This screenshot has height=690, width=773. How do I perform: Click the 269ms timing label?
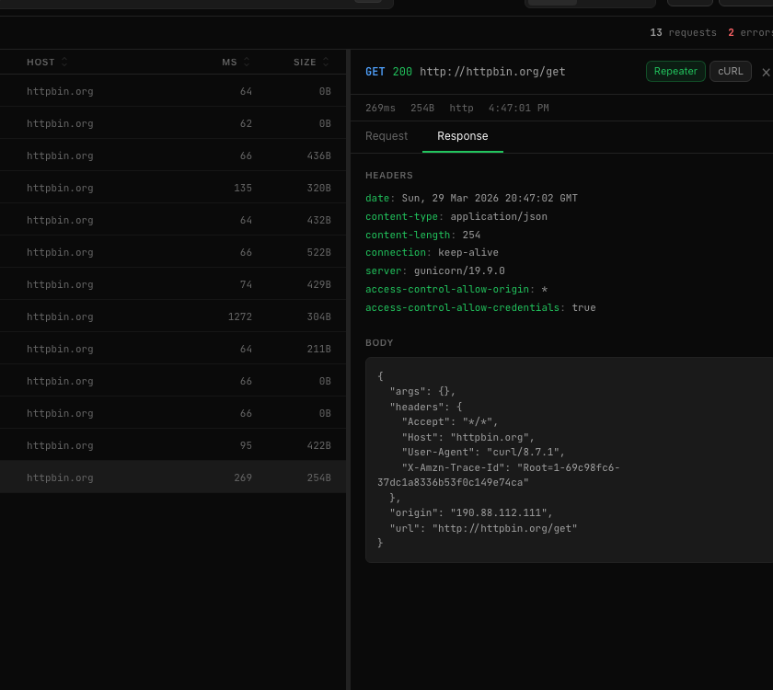380,108
